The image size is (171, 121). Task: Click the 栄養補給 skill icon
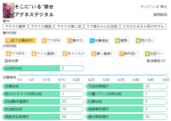pos(92,40)
